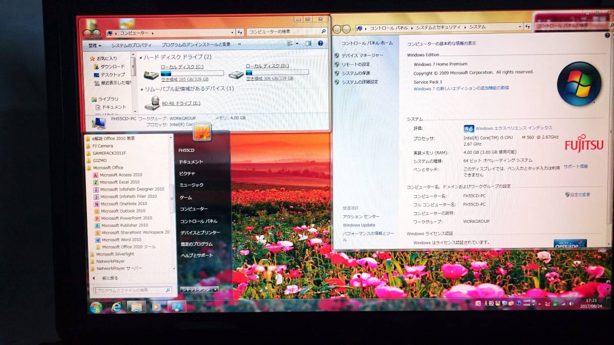The width and height of the screenshot is (614, 345).
Task: Click 設定の変更 link in System window
Action: point(578,195)
